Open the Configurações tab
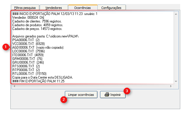 click(112, 8)
